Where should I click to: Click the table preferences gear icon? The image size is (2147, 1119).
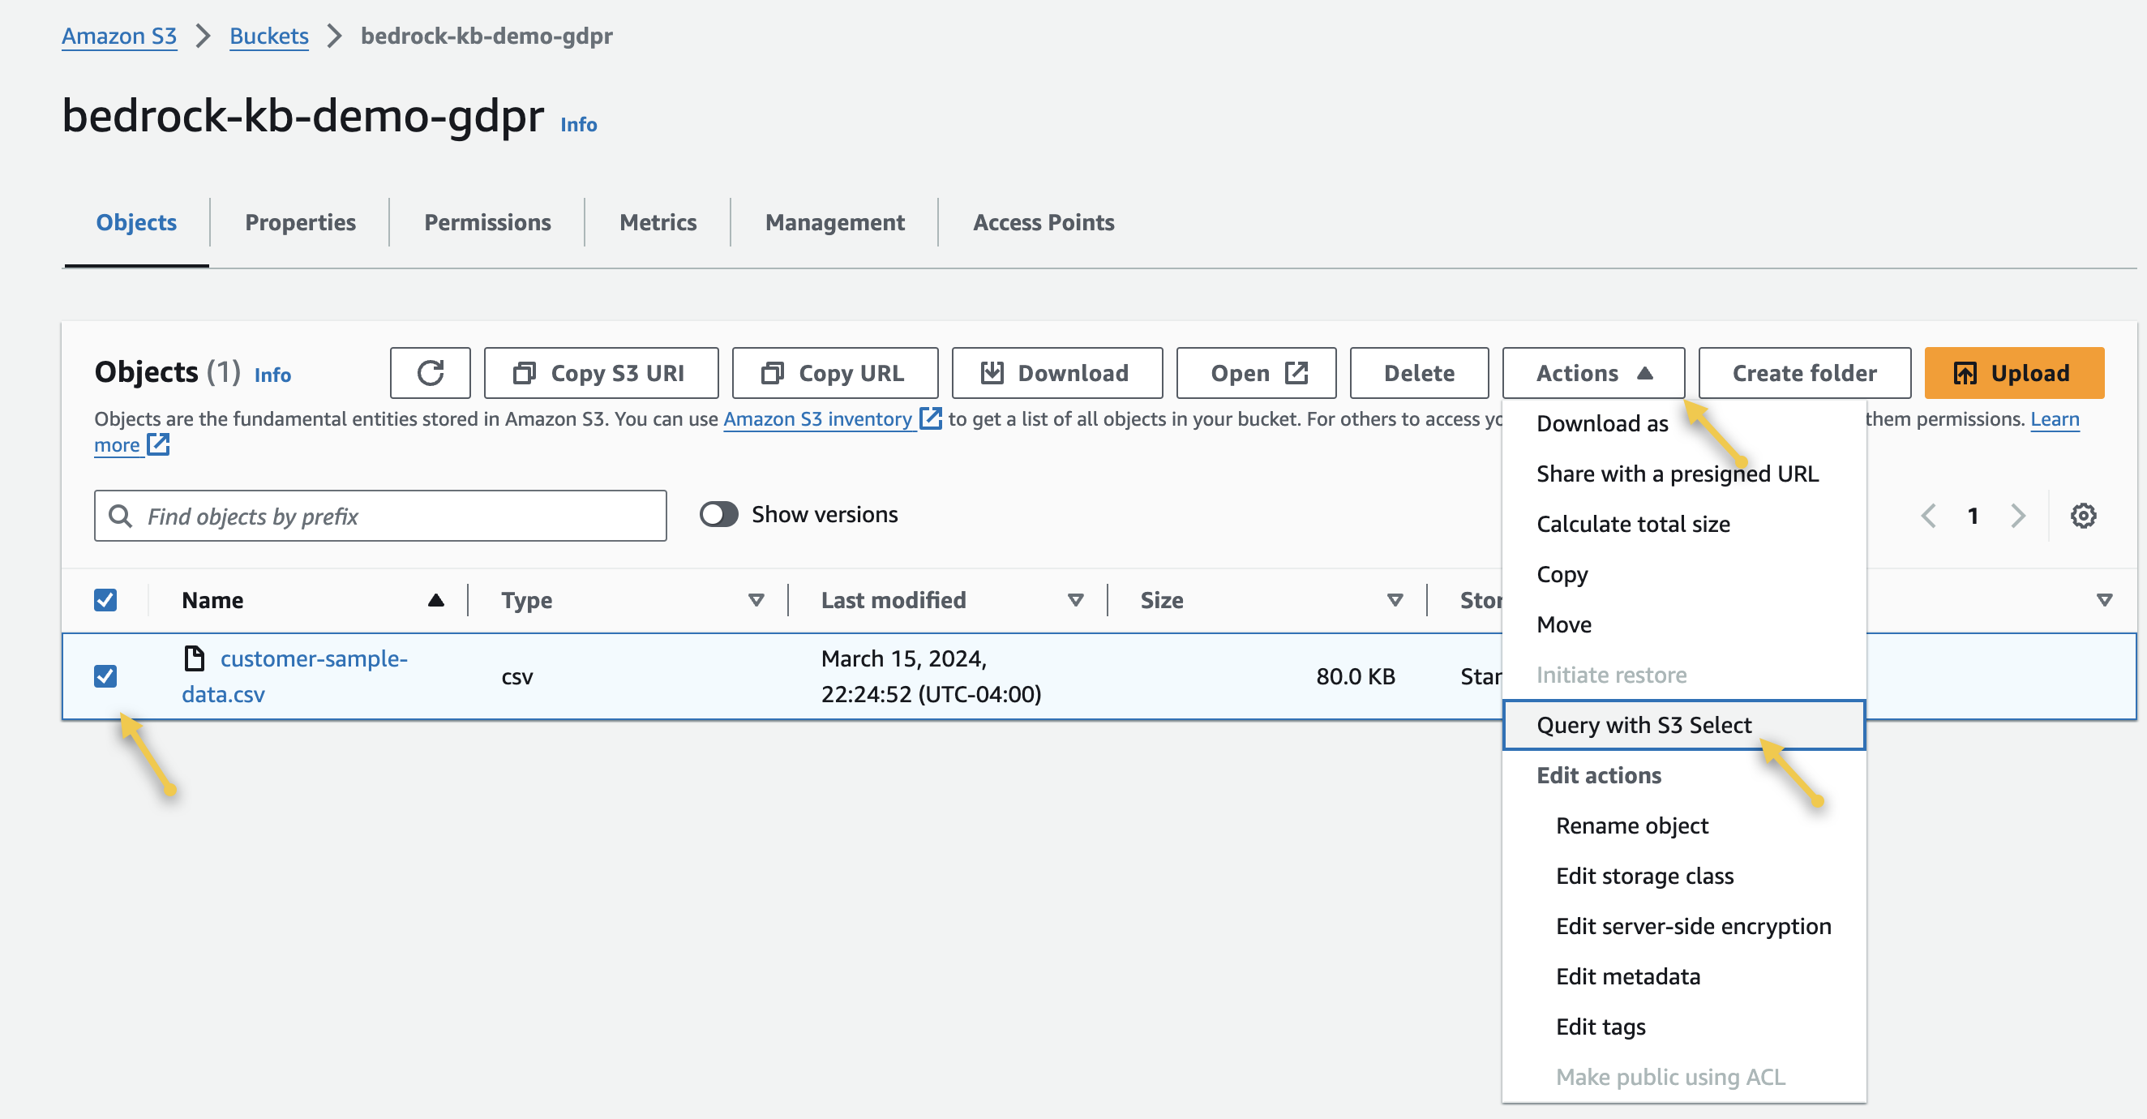[2083, 515]
